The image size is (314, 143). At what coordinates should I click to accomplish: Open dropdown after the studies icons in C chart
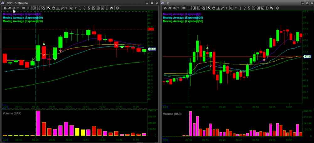point(178,8)
